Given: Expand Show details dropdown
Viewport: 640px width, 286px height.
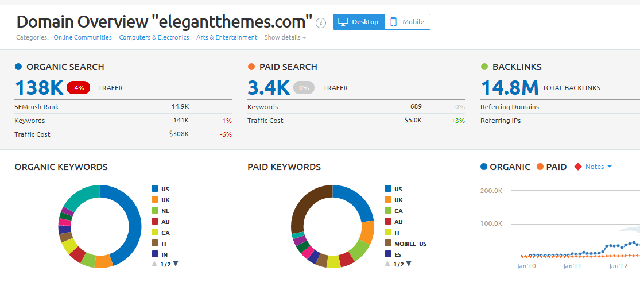Looking at the screenshot, I should click(285, 37).
